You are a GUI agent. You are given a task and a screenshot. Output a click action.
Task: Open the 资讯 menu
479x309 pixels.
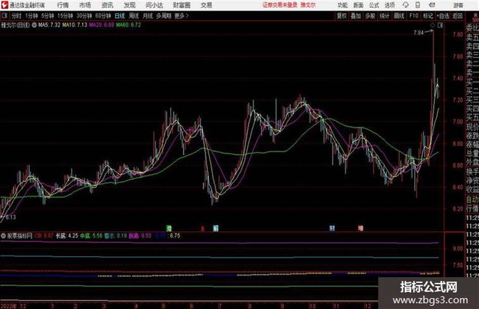tap(107, 5)
